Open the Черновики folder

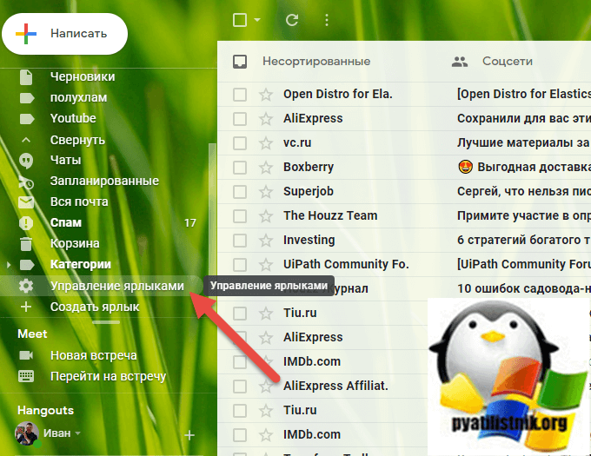click(83, 76)
